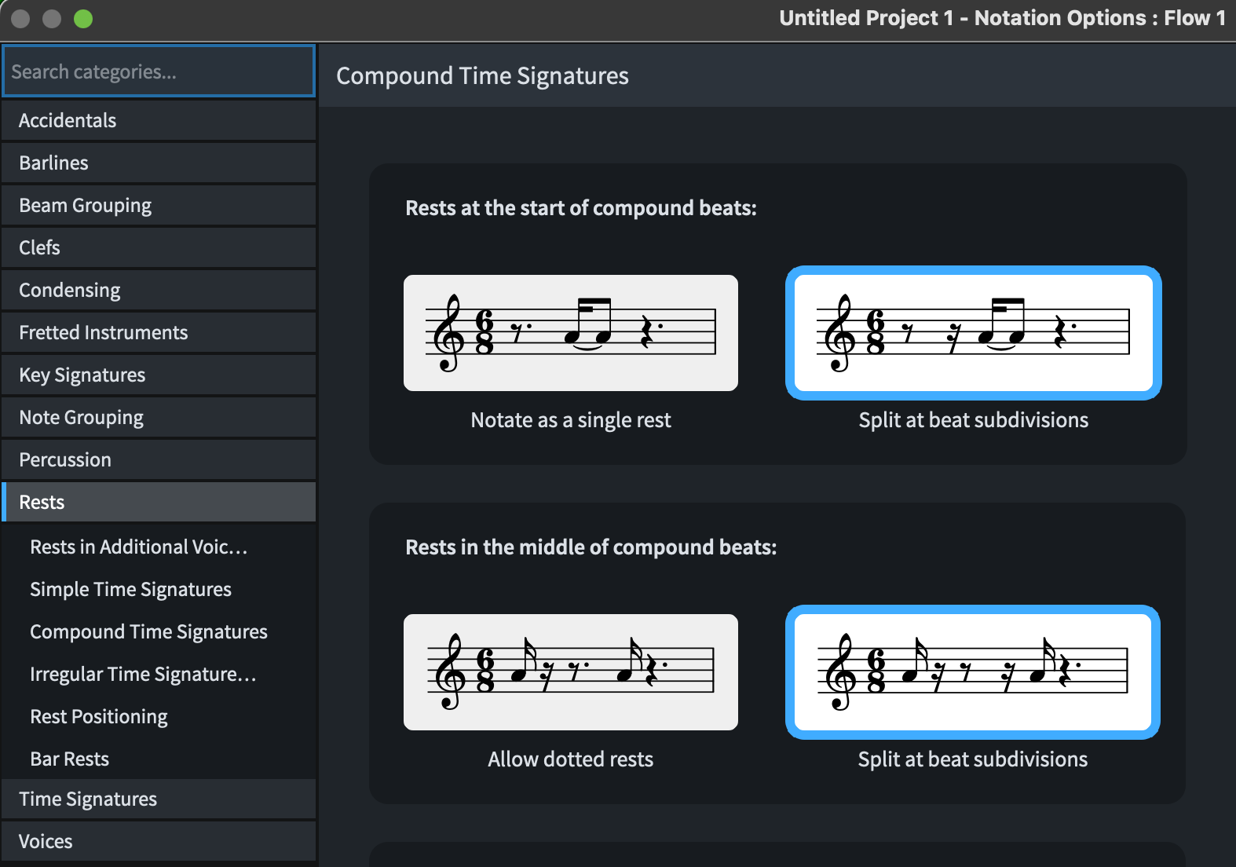
Task: Switch to the Beam Grouping category
Action: tap(159, 205)
